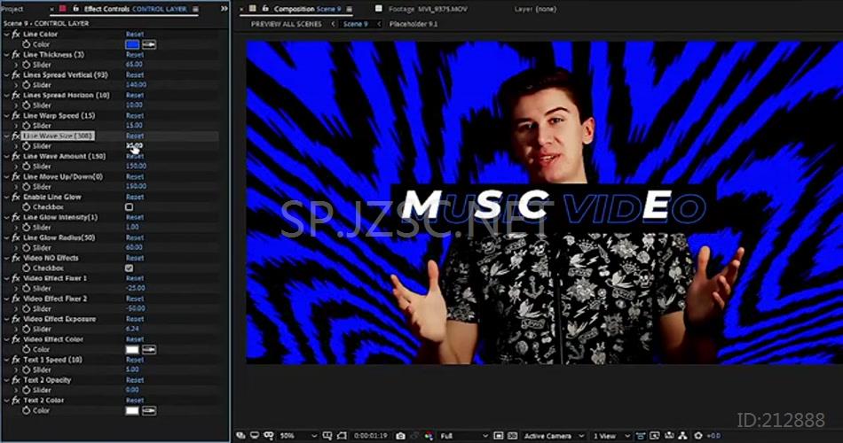Toggle the fx switch for Line Move Up/Down effect
Viewport: 843px width, 443px height.
[x=16, y=176]
